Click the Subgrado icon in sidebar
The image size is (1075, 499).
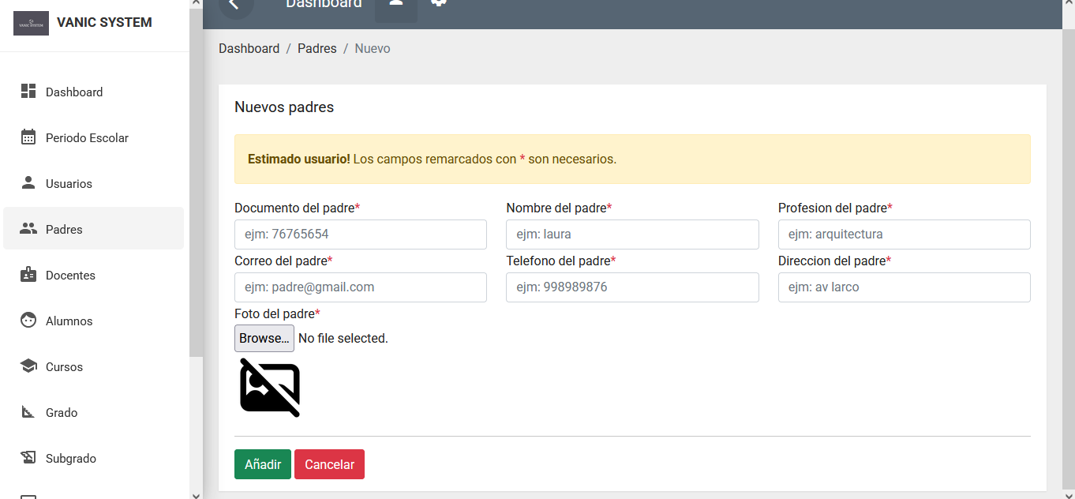coord(28,458)
